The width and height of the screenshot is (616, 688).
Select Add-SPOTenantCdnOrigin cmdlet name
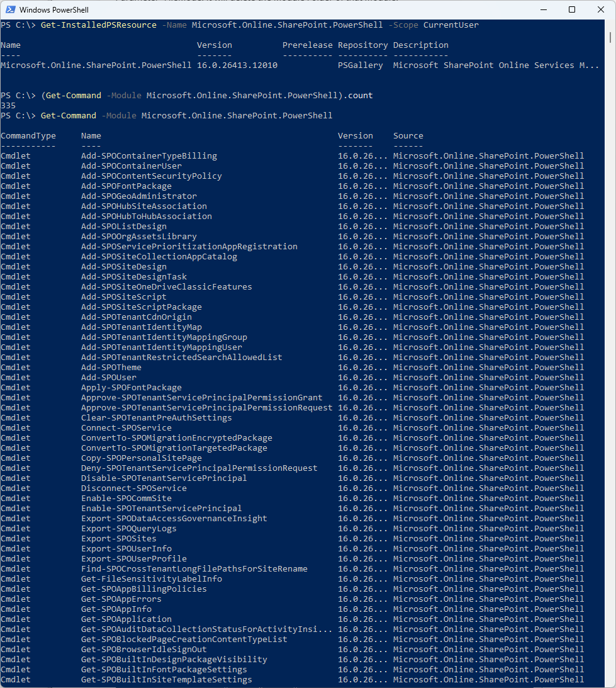pyautogui.click(x=137, y=317)
